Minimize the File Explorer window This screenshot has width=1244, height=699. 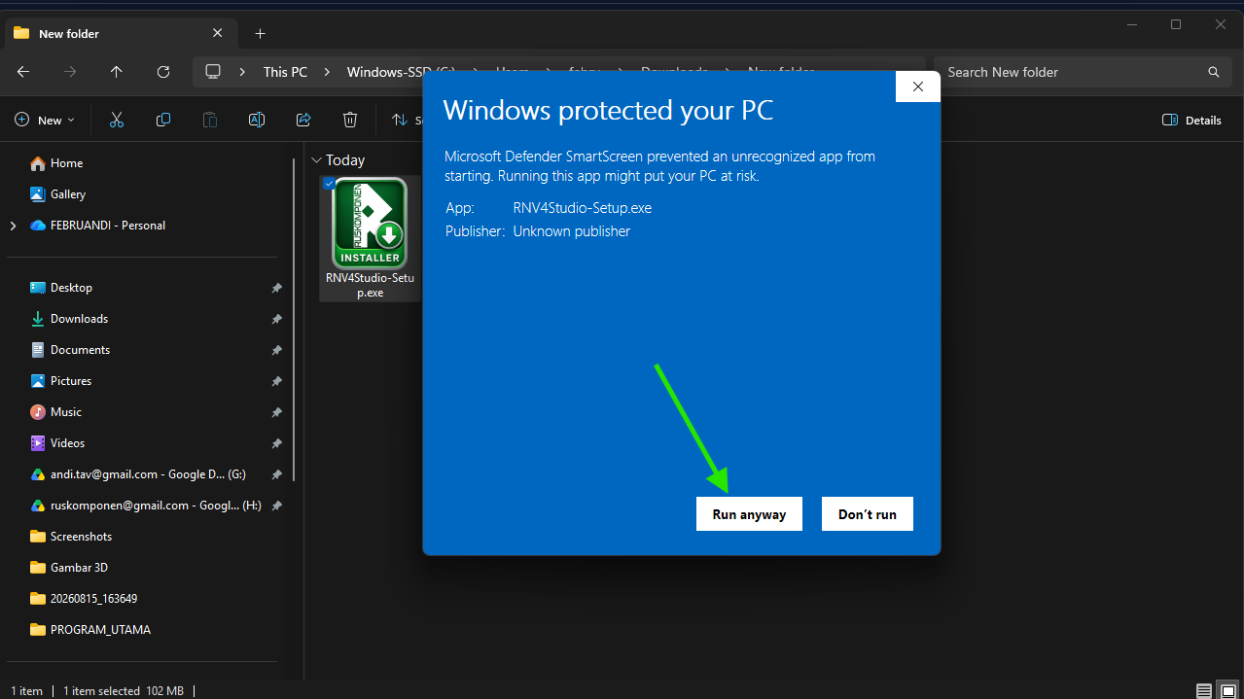(x=1130, y=24)
